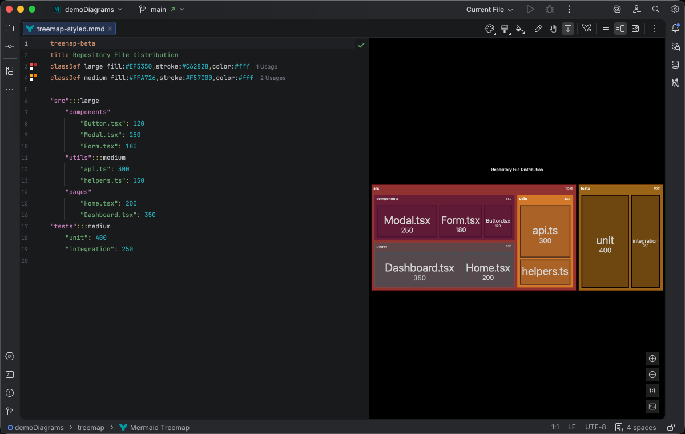Image resolution: width=685 pixels, height=434 pixels.
Task: Zoom in on the diagram preview
Action: pyautogui.click(x=653, y=359)
